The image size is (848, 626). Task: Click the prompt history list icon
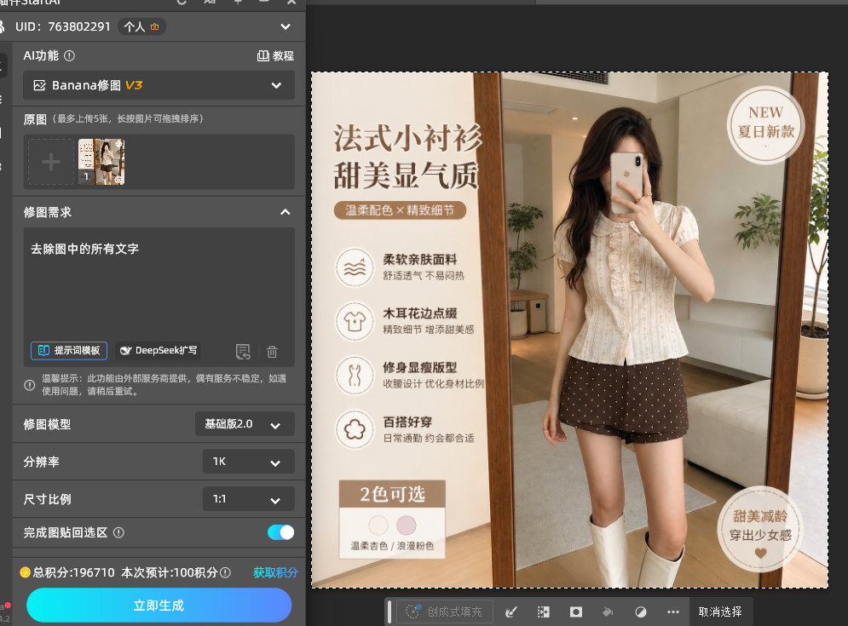pos(243,352)
